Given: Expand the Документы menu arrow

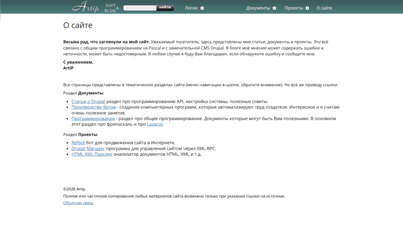Looking at the screenshot, I should click(x=274, y=8).
